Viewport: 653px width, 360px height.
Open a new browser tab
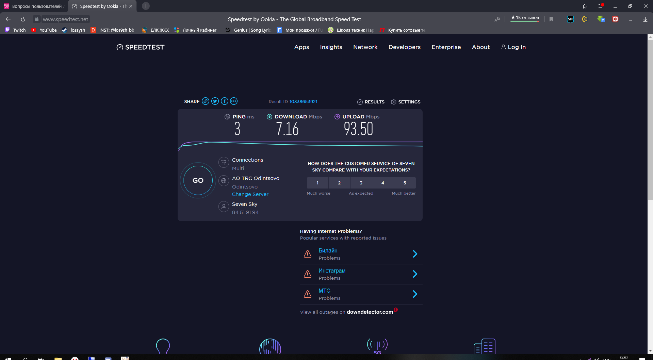point(146,6)
